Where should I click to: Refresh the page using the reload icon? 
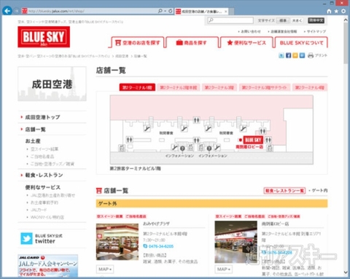coord(171,11)
